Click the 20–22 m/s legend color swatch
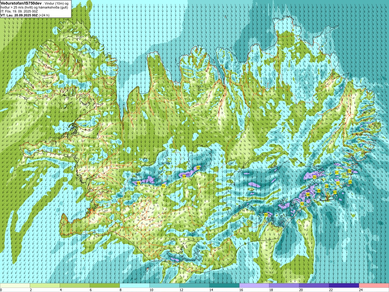The width and height of the screenshot is (389, 292). click(x=314, y=285)
